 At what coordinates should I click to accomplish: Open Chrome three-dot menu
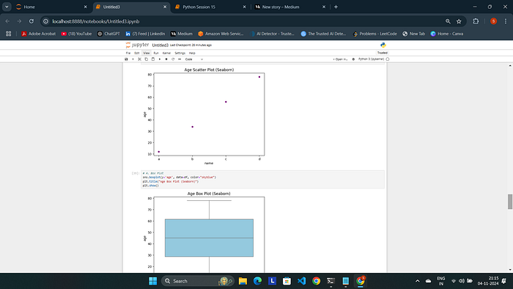[506, 21]
